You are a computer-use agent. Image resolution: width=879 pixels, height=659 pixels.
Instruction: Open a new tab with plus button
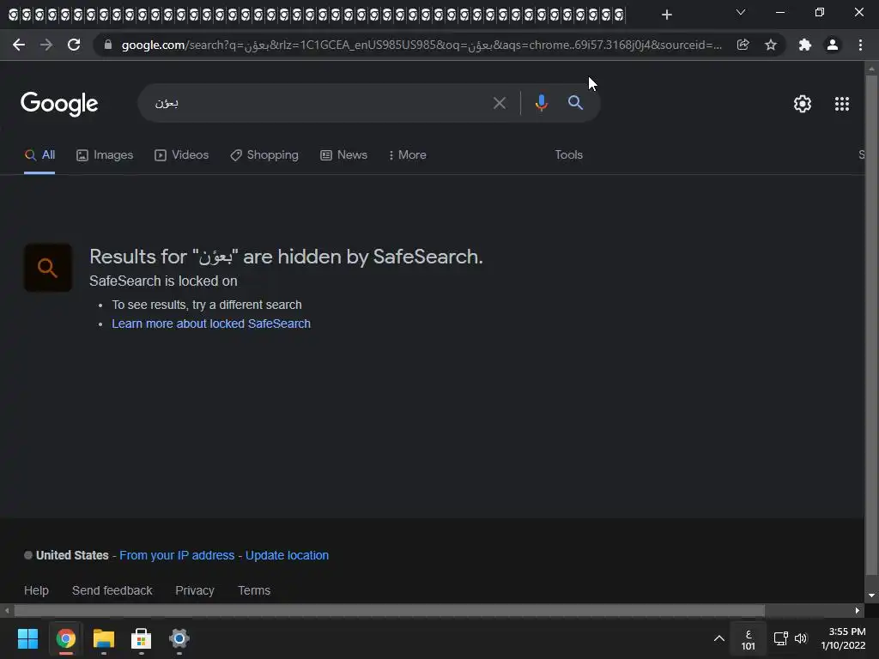pos(666,15)
